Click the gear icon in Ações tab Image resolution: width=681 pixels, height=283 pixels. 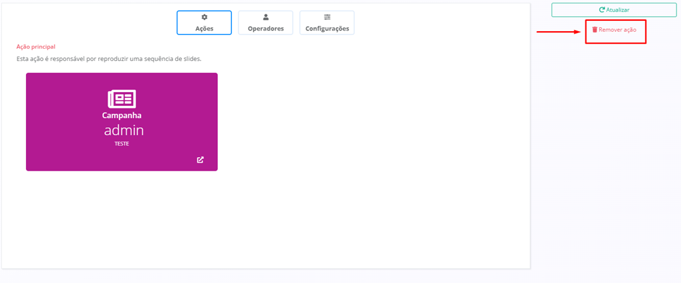[204, 18]
